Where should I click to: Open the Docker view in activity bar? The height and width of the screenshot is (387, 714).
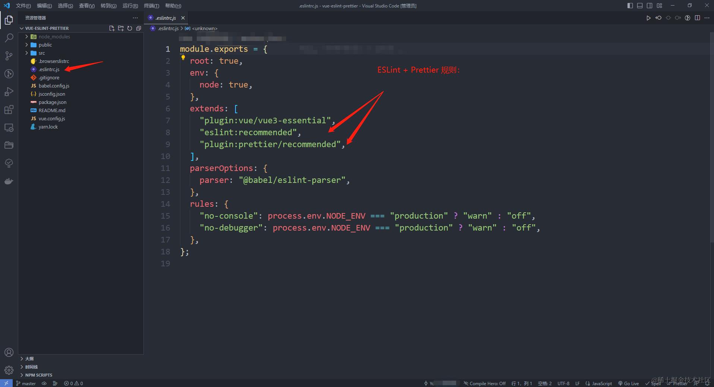[9, 181]
